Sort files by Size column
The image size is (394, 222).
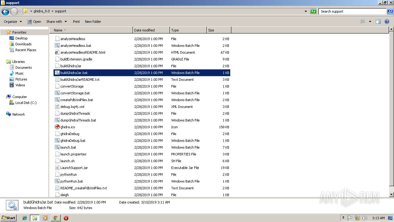pos(219,30)
